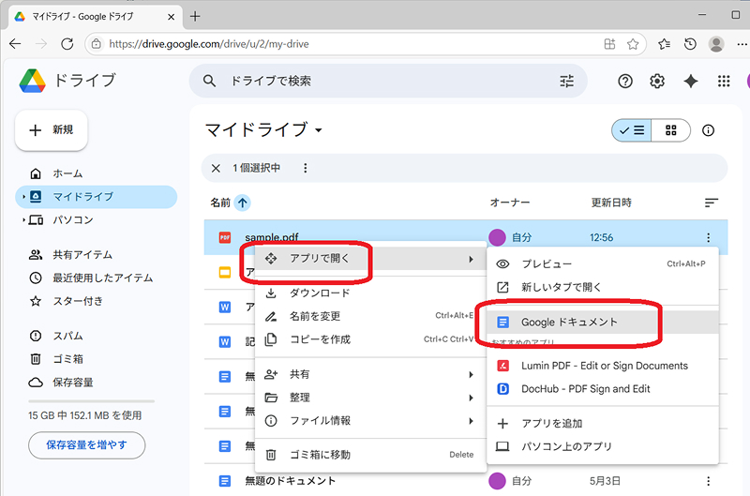This screenshot has height=496, width=750.
Task: Open with Google ドキュメント
Action: 603,323
